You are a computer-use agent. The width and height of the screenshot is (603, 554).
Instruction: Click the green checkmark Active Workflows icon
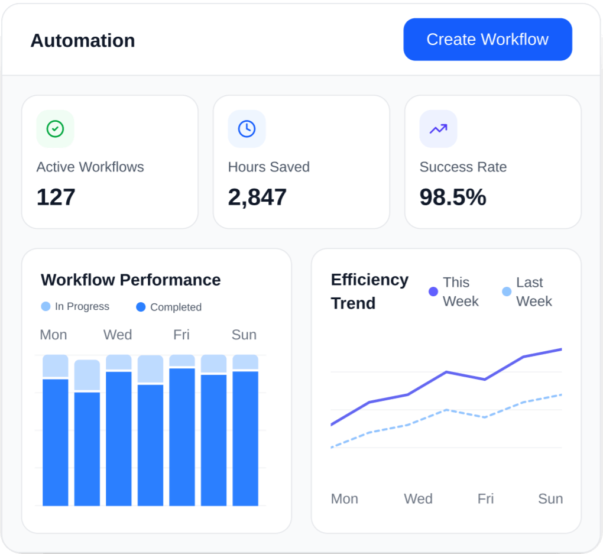coord(55,129)
